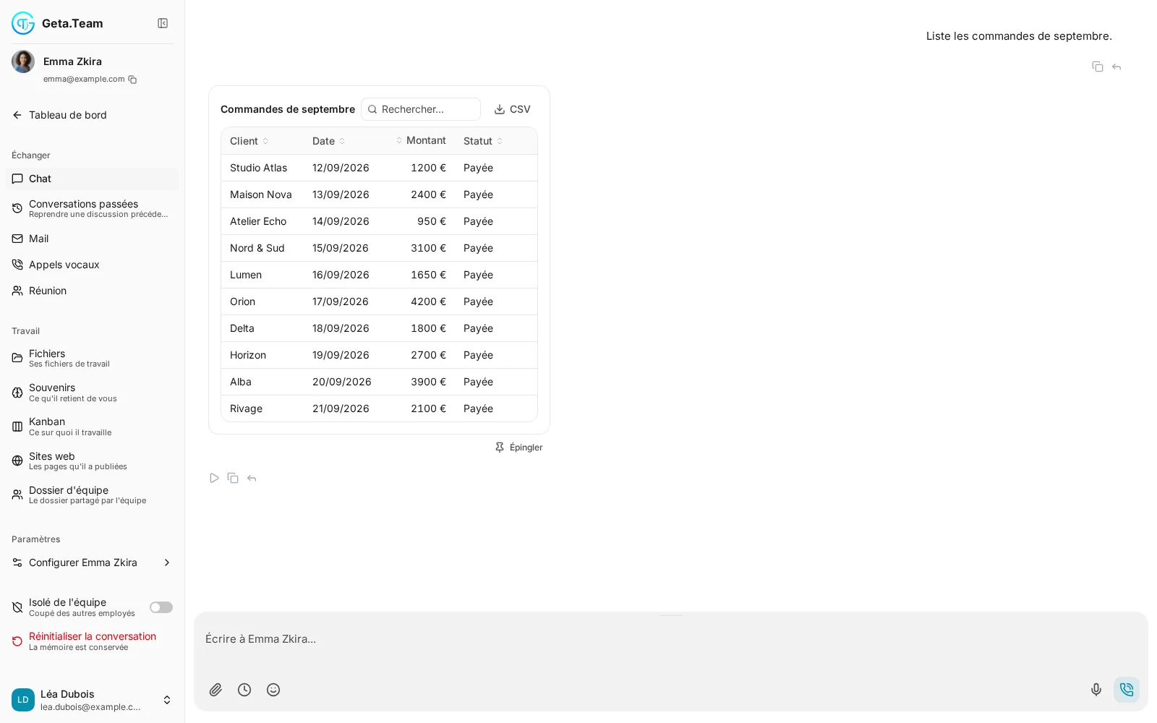The width and height of the screenshot is (1157, 723).
Task: Open the Chat section
Action: click(x=92, y=179)
